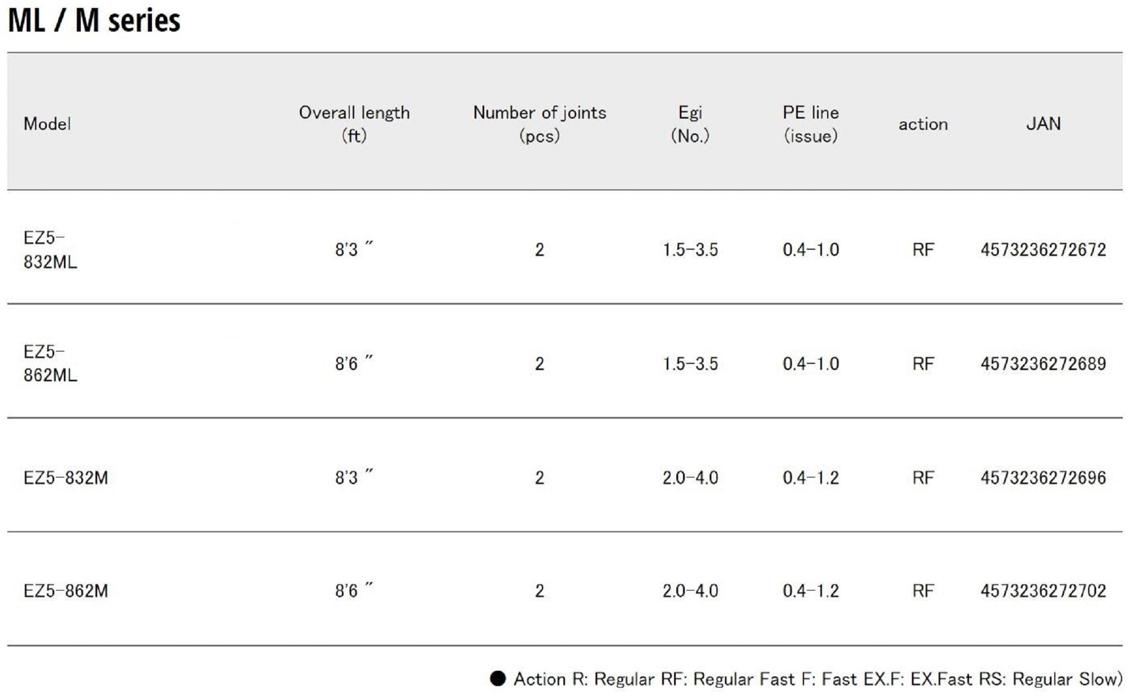
Task: Click the action column header
Action: (x=923, y=124)
